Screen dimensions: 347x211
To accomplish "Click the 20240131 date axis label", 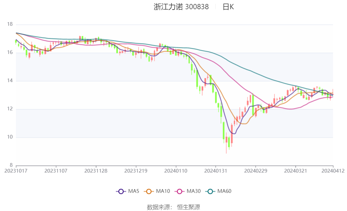I will click(215, 171).
